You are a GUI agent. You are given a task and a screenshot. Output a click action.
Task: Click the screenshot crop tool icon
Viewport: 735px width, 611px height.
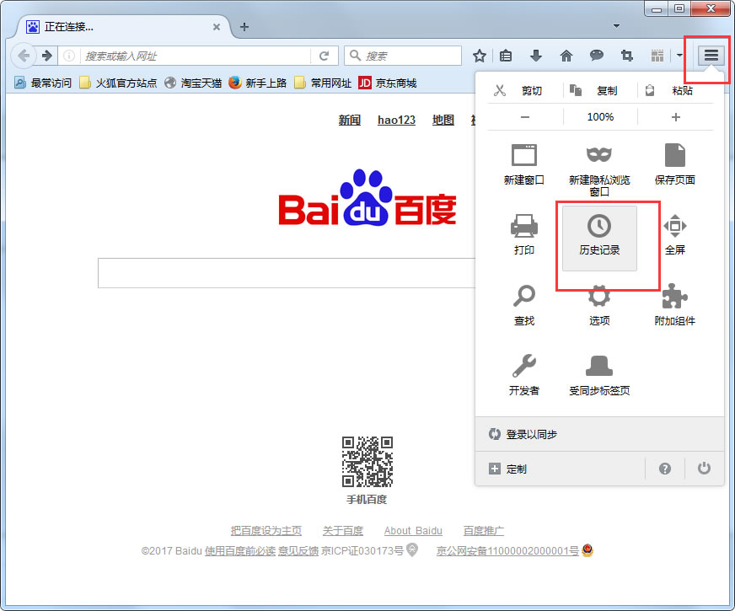click(x=627, y=56)
